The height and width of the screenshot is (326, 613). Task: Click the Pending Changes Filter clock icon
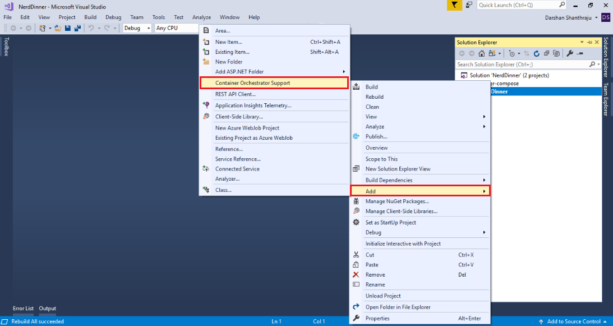511,54
